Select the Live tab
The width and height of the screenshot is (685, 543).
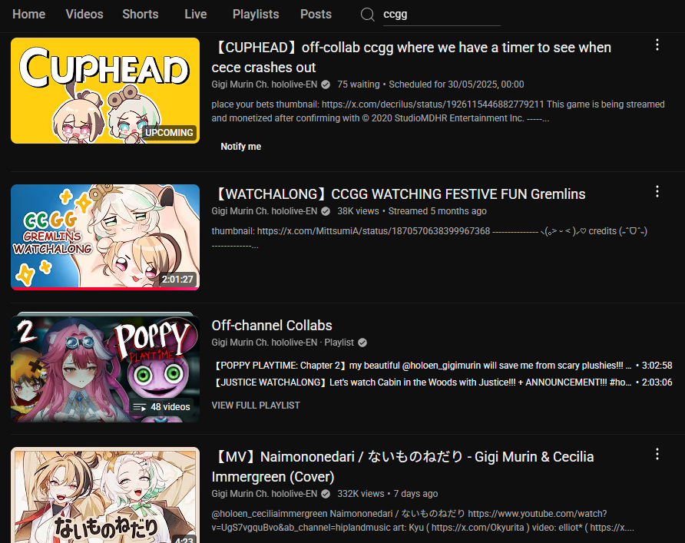[195, 14]
